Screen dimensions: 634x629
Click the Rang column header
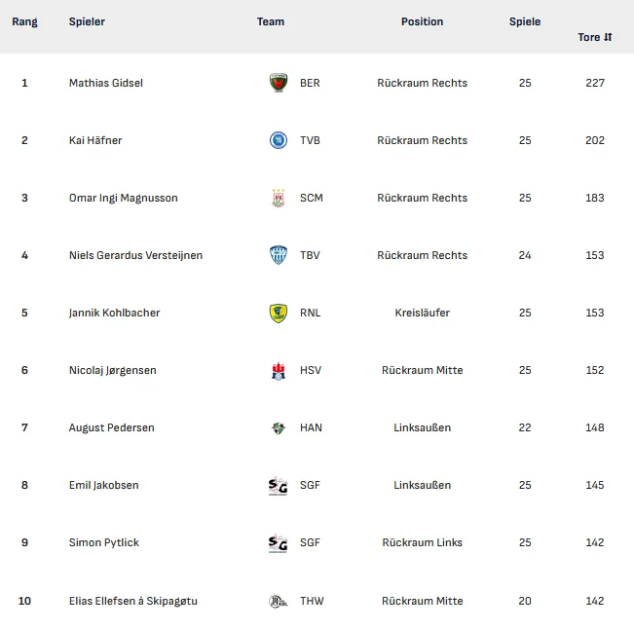click(24, 21)
